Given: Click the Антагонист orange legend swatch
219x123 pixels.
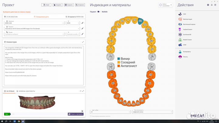Looking at the screenshot, I should 119,66.
